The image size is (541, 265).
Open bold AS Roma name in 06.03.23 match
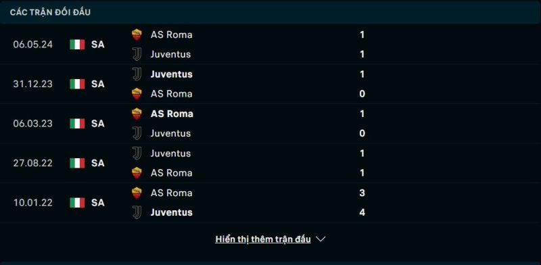coord(172,114)
